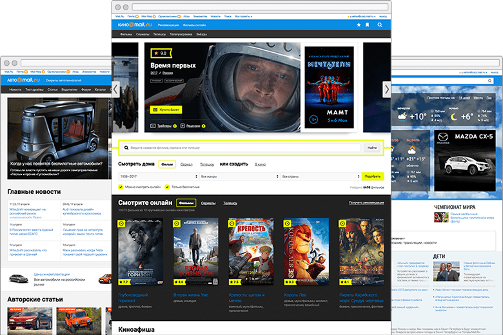The image size is (503, 335).
Task: Open the Все жанры genre dropdown
Action: click(x=239, y=177)
